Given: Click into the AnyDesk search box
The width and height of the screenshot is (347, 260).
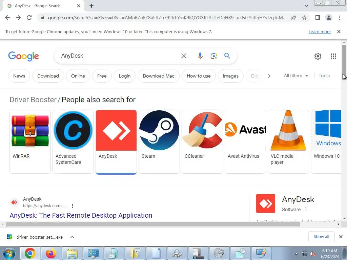Looking at the screenshot, I should point(120,56).
